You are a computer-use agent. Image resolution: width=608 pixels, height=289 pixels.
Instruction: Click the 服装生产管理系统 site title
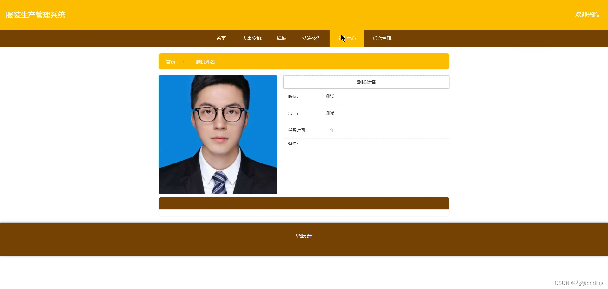tap(35, 15)
